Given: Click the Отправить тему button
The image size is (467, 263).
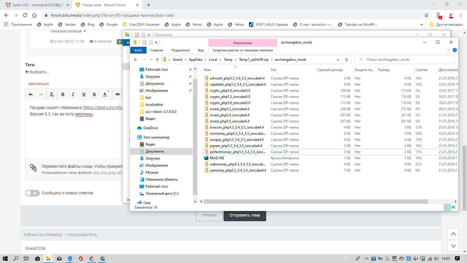Looking at the screenshot, I should point(245,215).
